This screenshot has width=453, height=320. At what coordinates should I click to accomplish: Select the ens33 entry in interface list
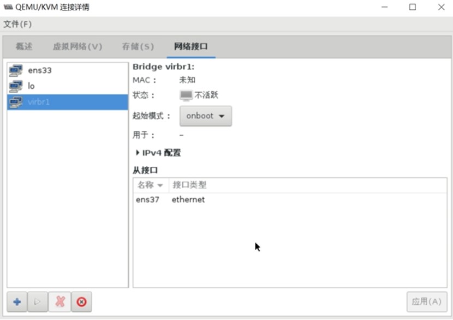[x=40, y=70]
